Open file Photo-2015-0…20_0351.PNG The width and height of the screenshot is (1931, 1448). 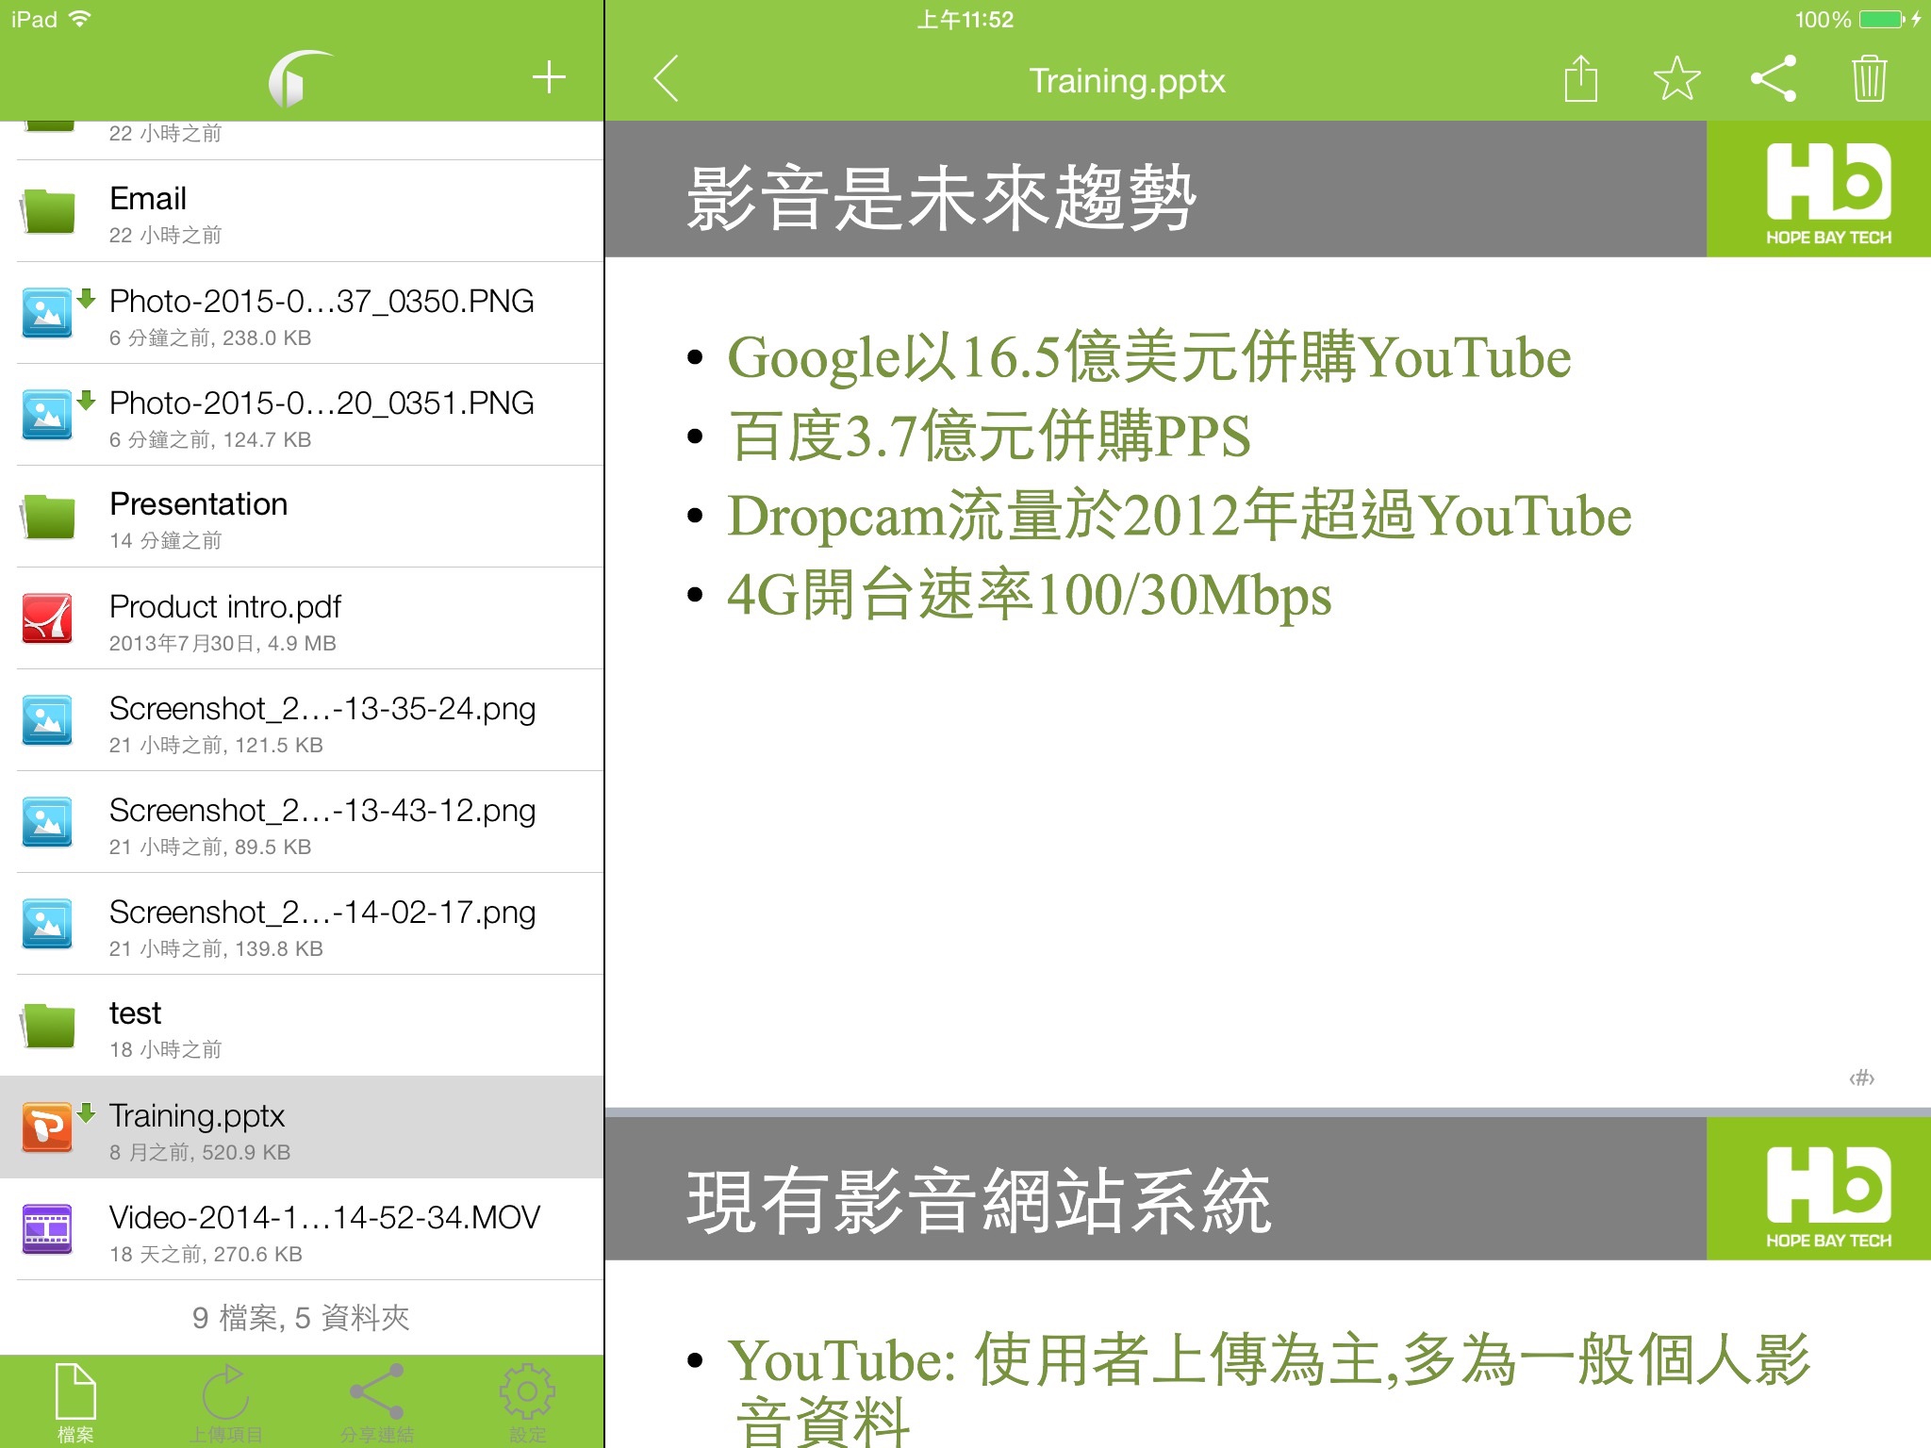coord(302,415)
